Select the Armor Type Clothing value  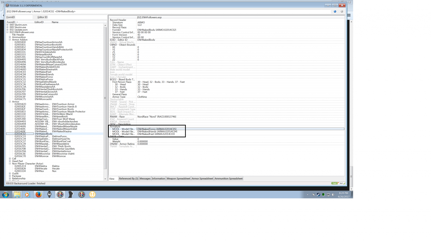click(x=142, y=97)
